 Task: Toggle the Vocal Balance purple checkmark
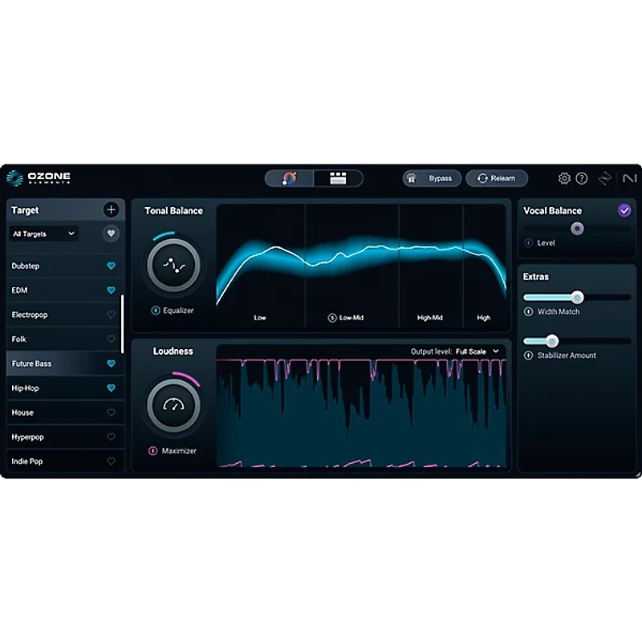click(624, 210)
